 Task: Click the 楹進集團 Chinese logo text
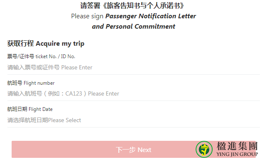tap(237, 146)
